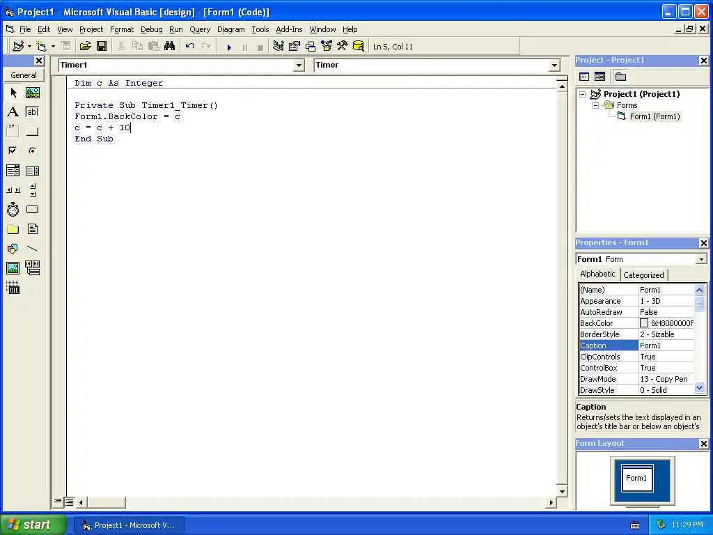
Task: Open Add Form dropdown arrow
Action: [53, 47]
